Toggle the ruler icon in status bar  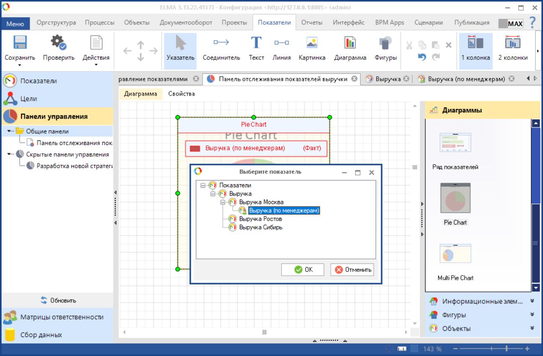point(402,348)
